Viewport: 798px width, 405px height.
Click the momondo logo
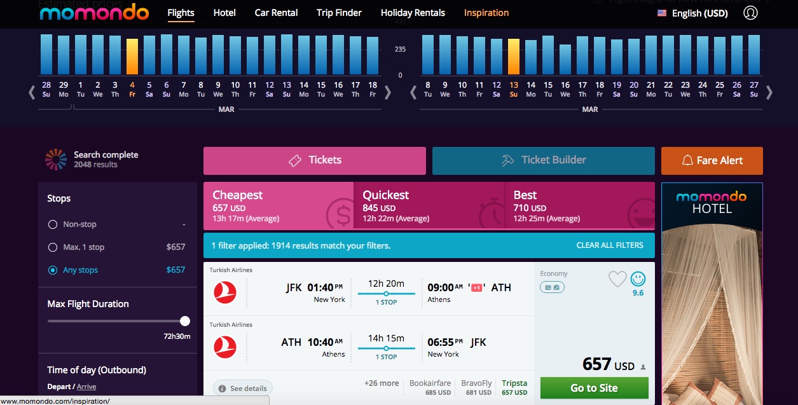tap(94, 13)
